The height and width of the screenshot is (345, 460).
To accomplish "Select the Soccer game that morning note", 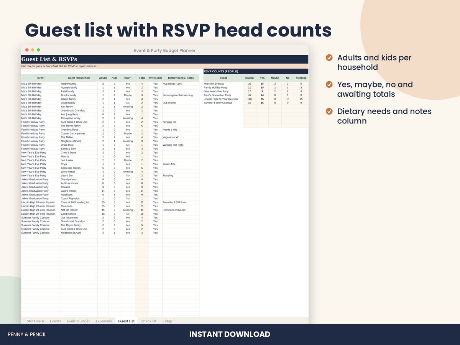I will click(181, 95).
